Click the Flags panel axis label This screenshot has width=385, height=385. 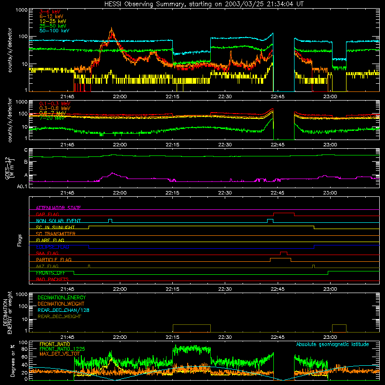(20, 240)
